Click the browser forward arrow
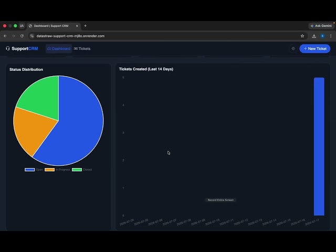The width and height of the screenshot is (336, 252). click(x=14, y=36)
